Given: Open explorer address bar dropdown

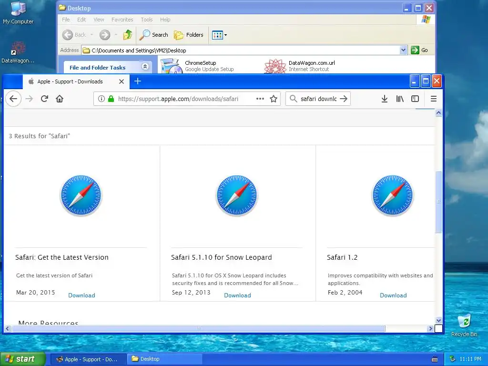Looking at the screenshot, I should point(403,50).
